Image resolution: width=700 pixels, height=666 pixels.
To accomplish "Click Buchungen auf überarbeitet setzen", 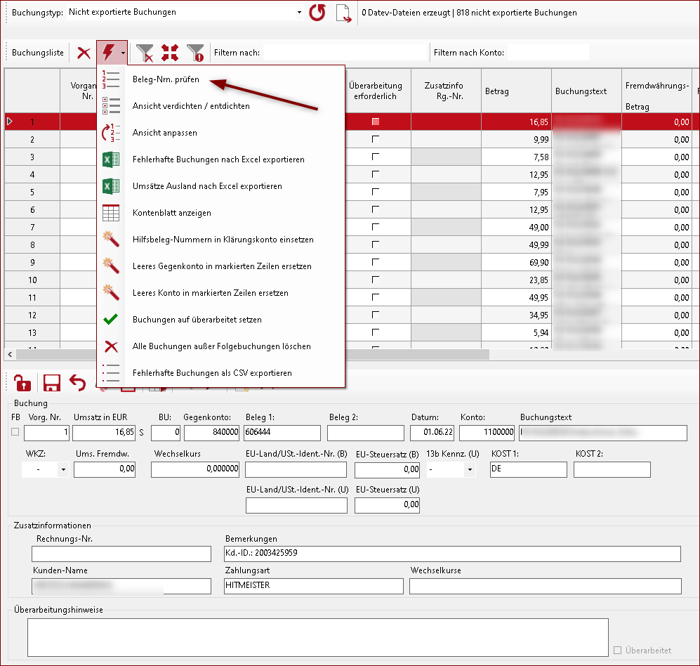I will point(197,320).
